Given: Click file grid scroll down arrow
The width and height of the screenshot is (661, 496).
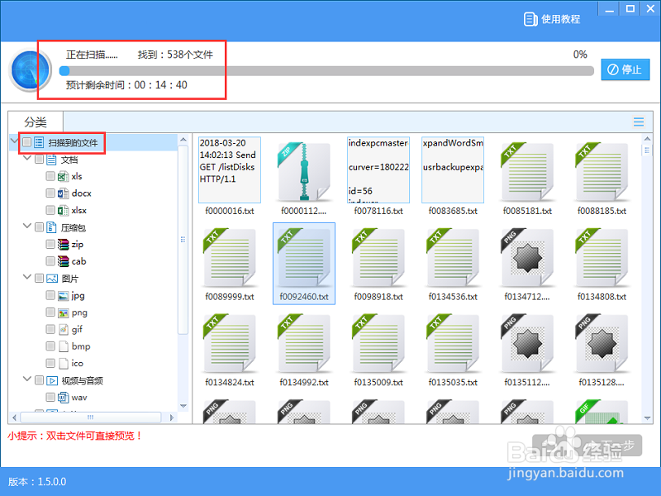Looking at the screenshot, I should pyautogui.click(x=647, y=418).
